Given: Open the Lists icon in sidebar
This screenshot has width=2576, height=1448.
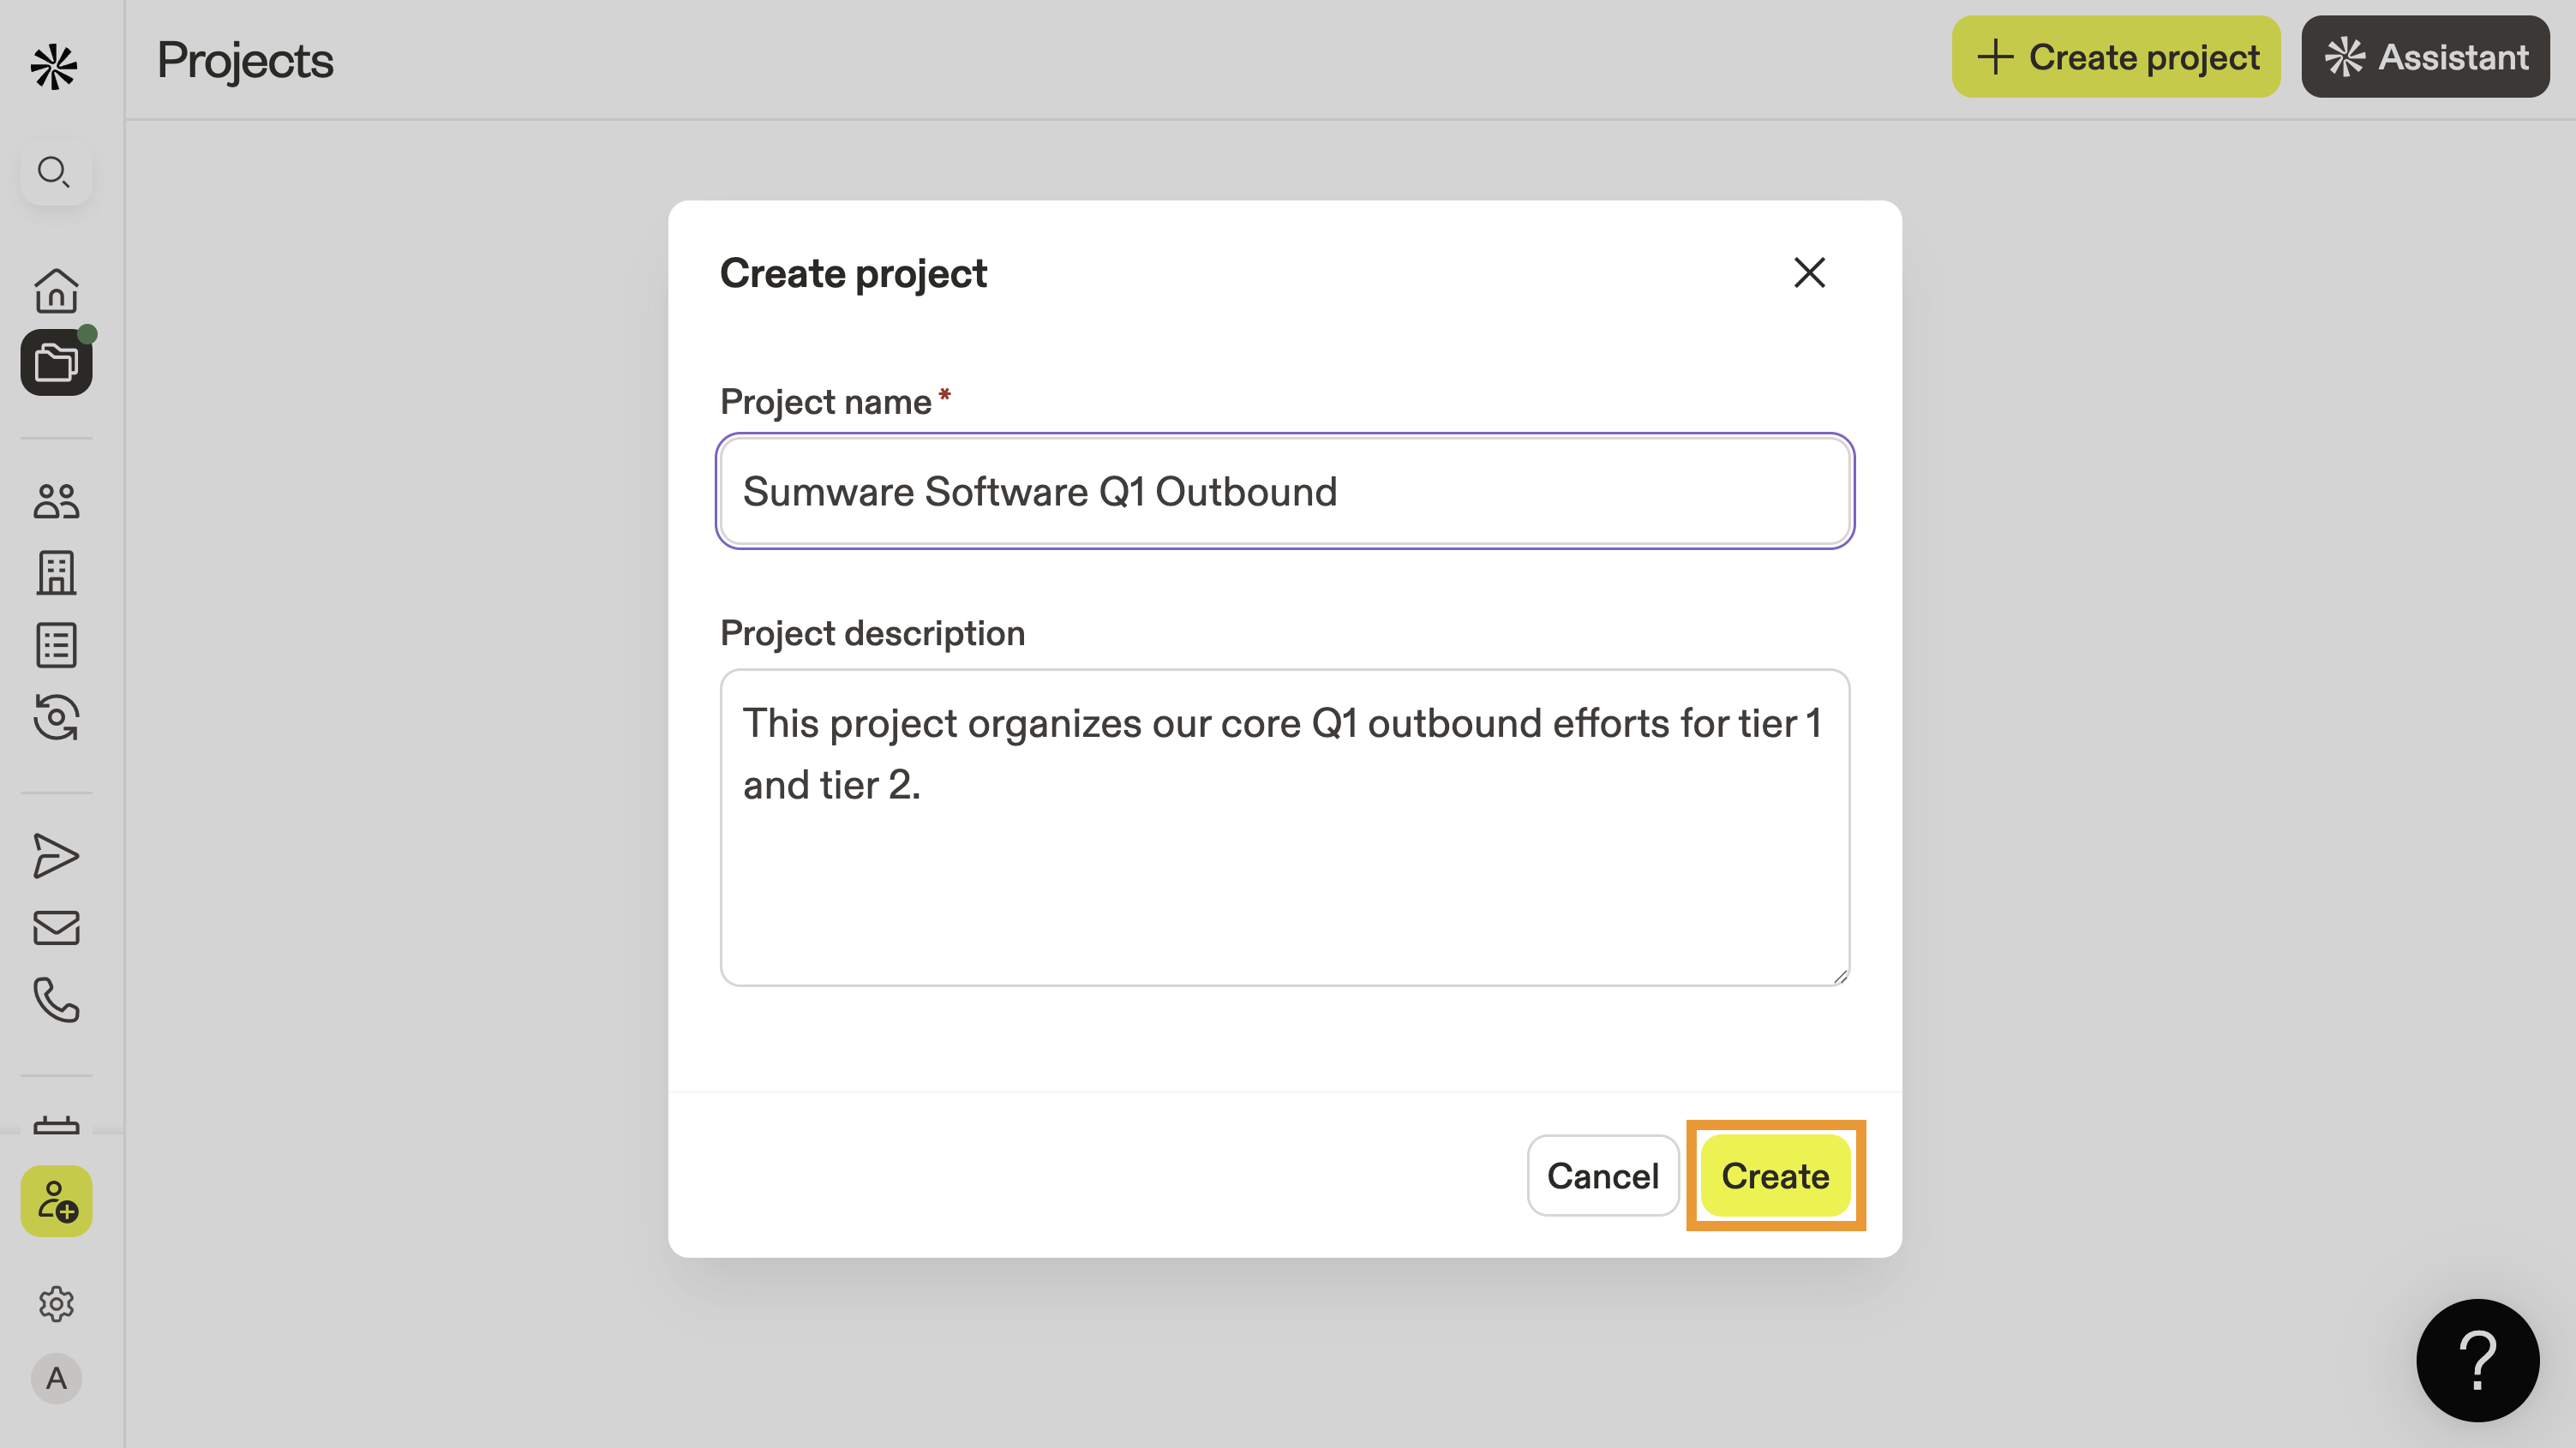Looking at the screenshot, I should click(56, 645).
